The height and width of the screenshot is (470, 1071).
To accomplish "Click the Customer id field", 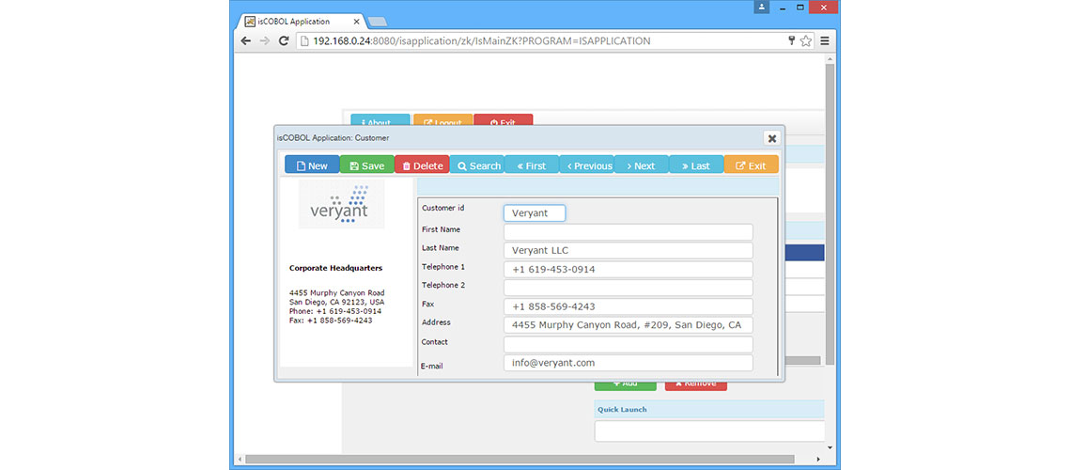I will 535,213.
